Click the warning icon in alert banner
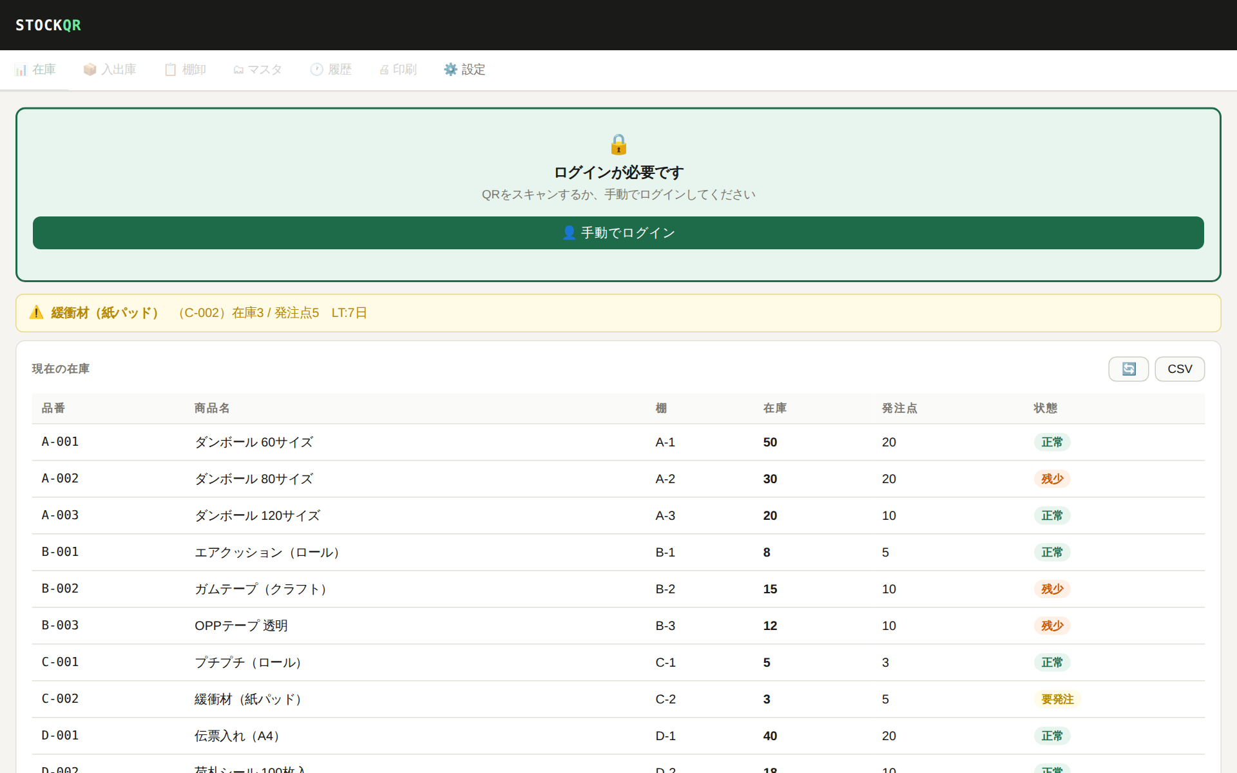The width and height of the screenshot is (1237, 773). [37, 312]
